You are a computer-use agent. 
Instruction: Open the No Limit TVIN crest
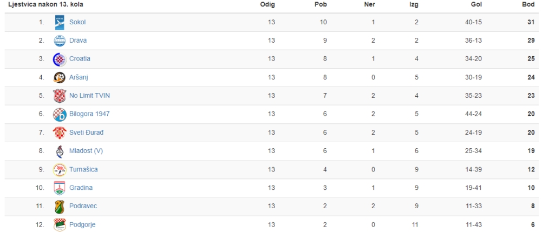click(60, 96)
